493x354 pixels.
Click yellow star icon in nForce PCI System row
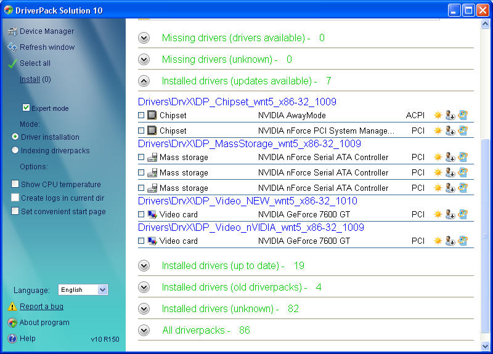(438, 131)
